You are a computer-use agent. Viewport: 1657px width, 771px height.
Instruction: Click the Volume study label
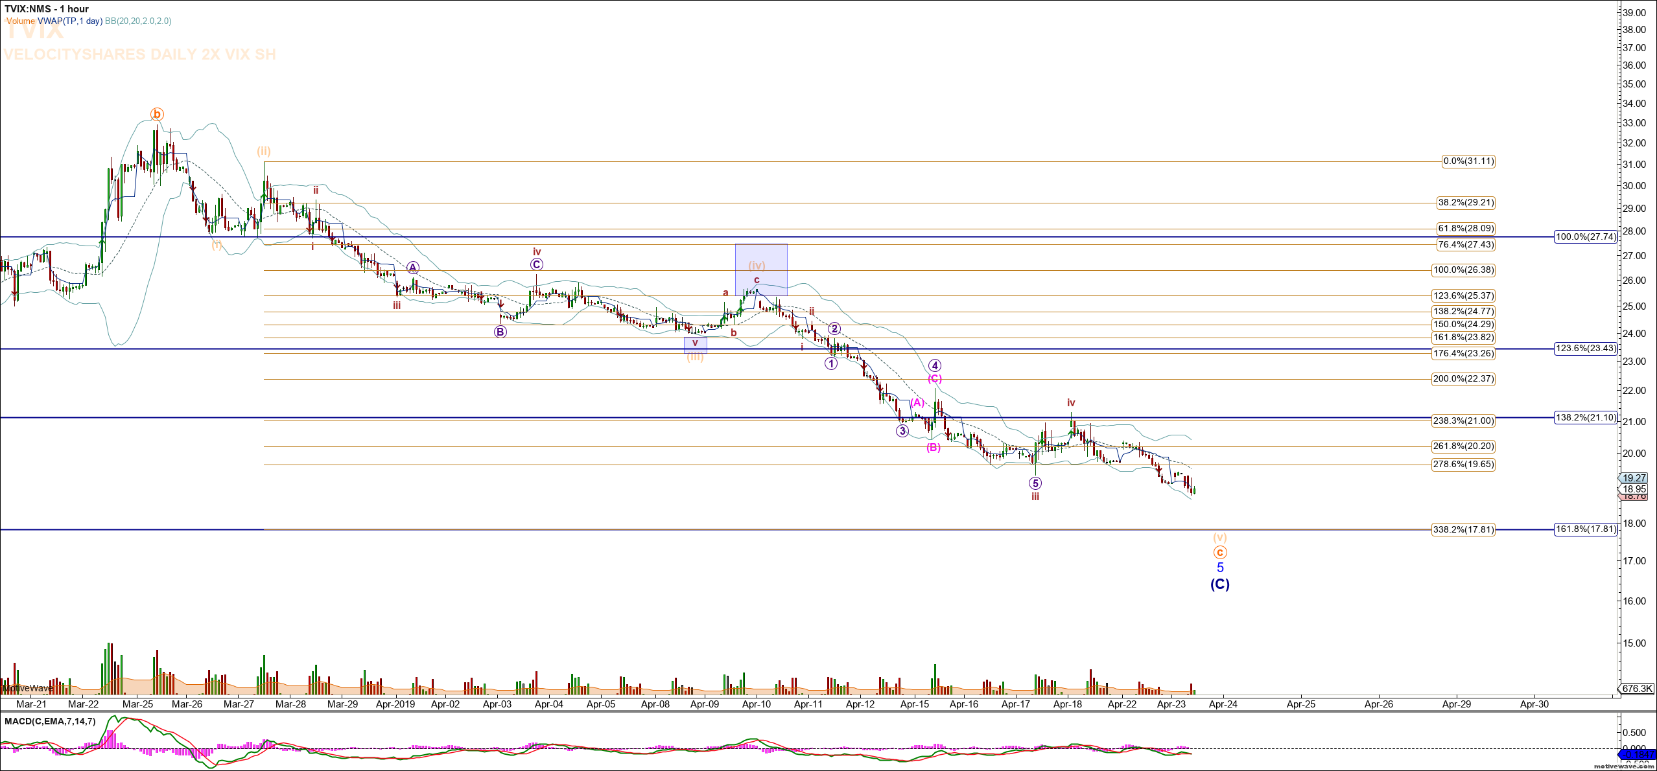[21, 21]
